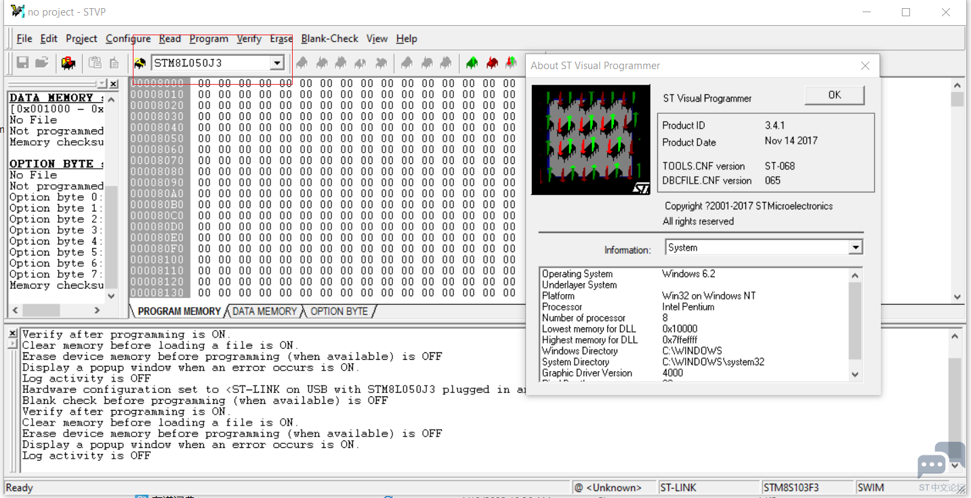Click the STVP app icon in title bar
This screenshot has height=498, width=971.
click(18, 12)
